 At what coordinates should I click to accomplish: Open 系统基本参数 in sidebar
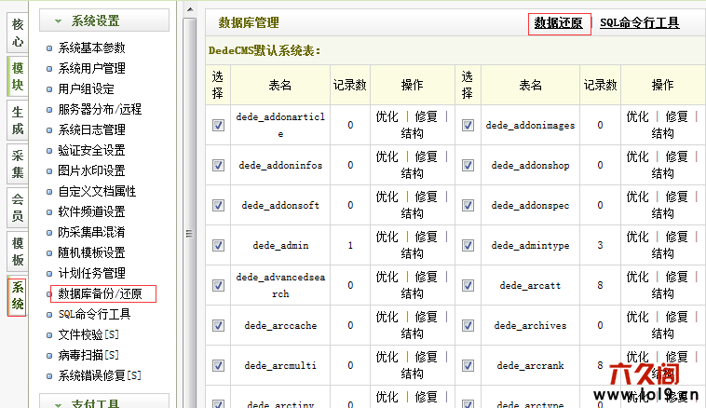pos(91,48)
